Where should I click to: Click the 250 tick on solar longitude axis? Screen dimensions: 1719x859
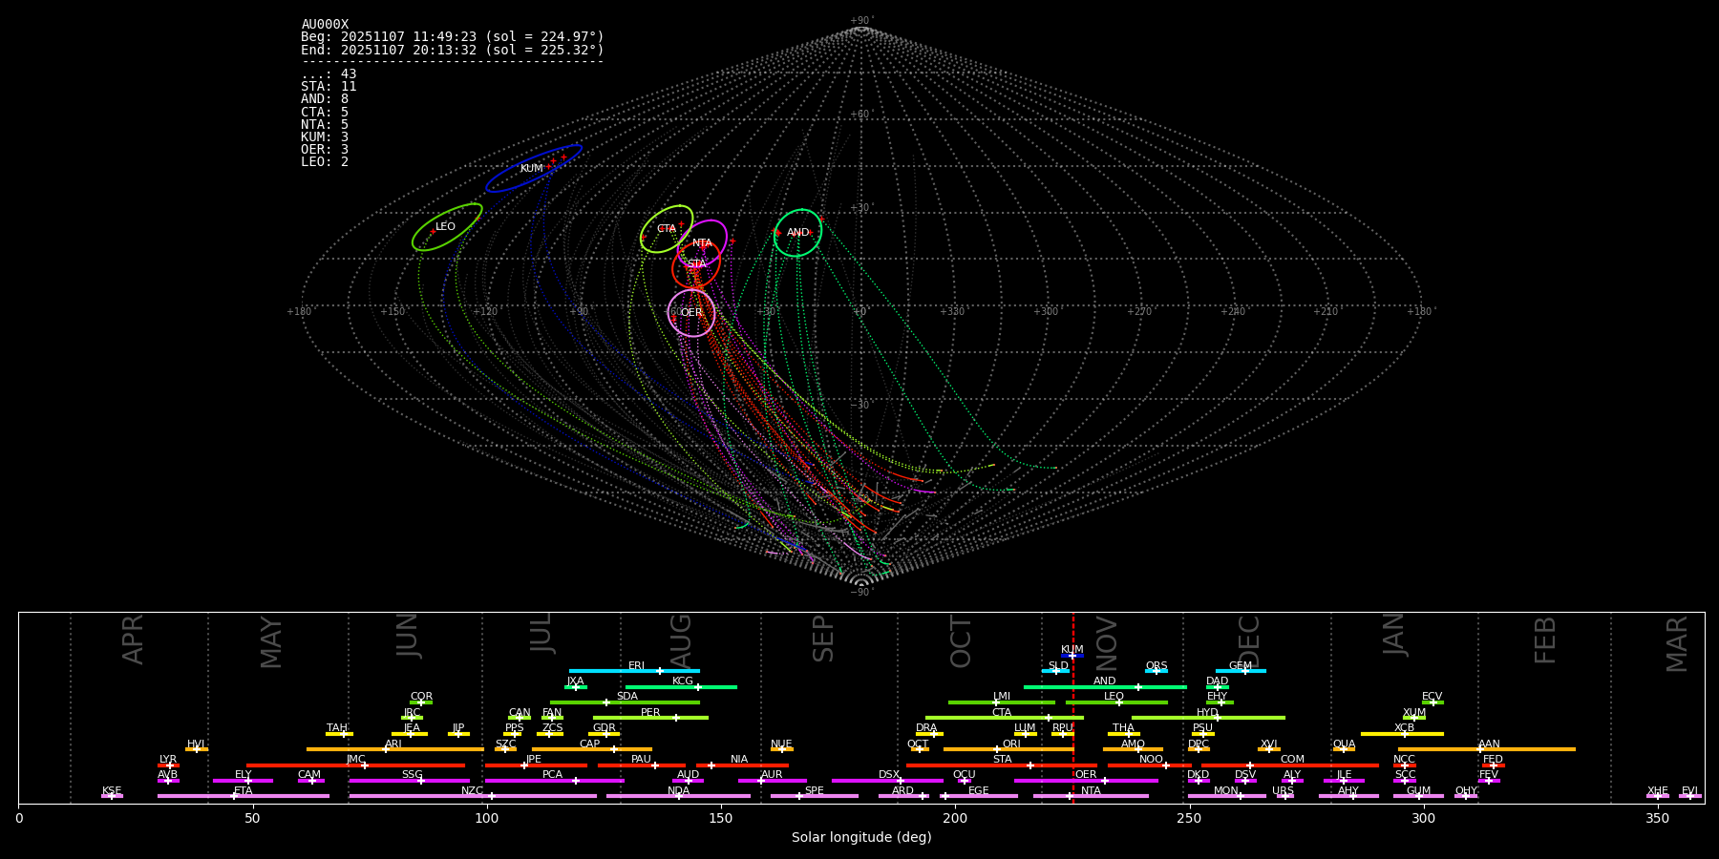[1189, 819]
